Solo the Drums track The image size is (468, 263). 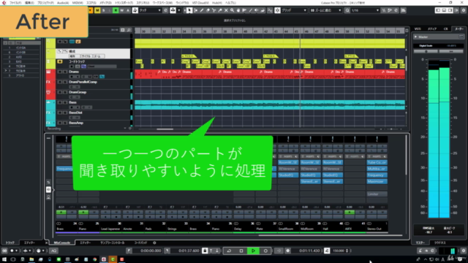coord(65,72)
